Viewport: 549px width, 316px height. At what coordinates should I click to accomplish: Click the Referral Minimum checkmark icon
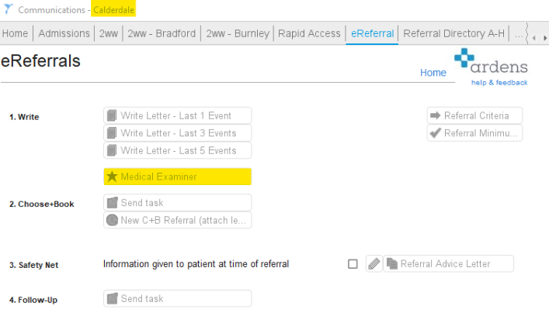coord(435,133)
